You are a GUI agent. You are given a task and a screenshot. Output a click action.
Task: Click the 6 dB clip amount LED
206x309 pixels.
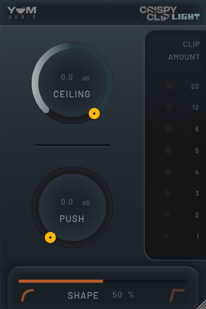168,128
